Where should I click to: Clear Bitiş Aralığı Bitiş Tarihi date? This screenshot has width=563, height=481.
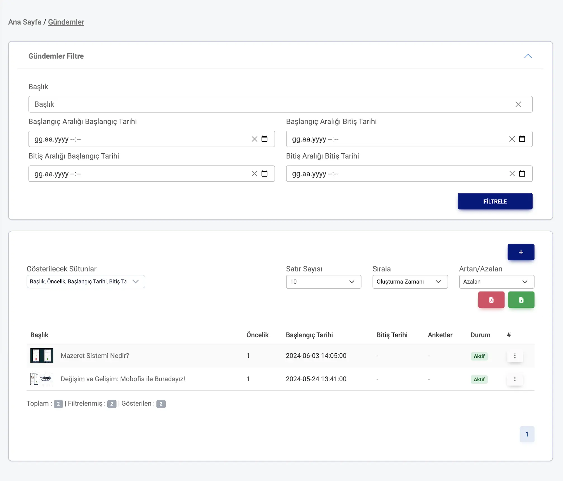click(x=512, y=174)
